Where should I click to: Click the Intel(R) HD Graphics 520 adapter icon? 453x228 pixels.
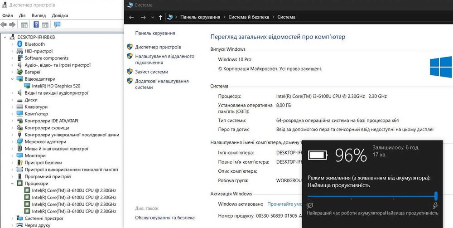27,86
